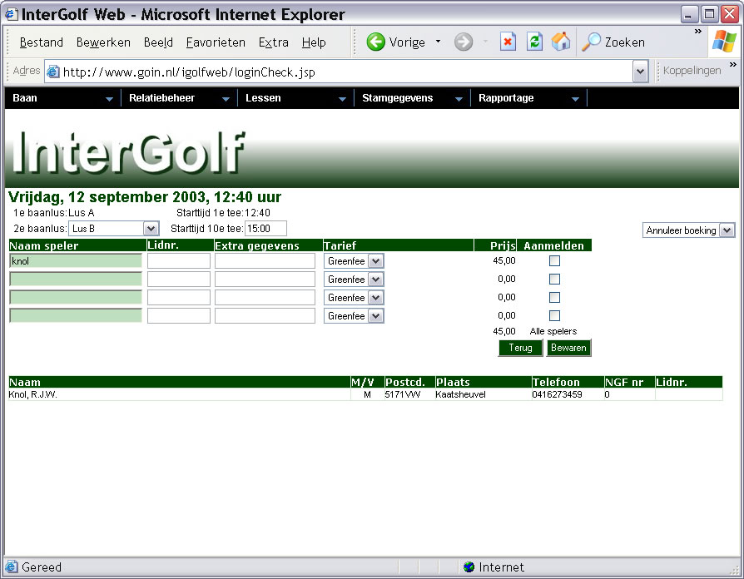Open Tarief Greenfee dropdown in fourth player row
Screen dimensions: 744x579
click(376, 316)
